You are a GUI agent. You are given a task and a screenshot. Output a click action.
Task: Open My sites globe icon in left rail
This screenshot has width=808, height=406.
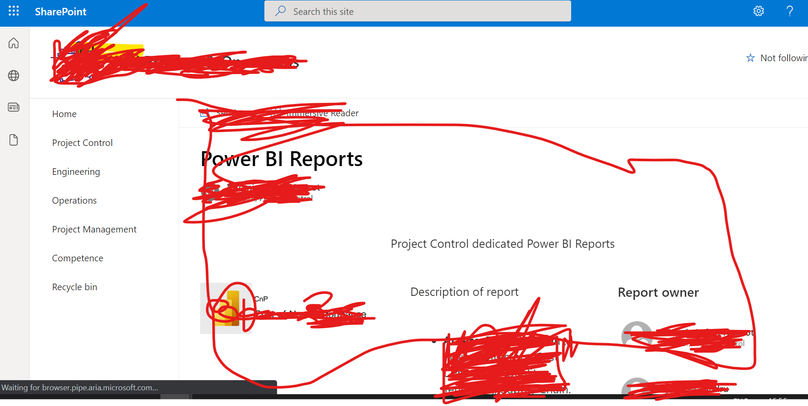[x=14, y=76]
